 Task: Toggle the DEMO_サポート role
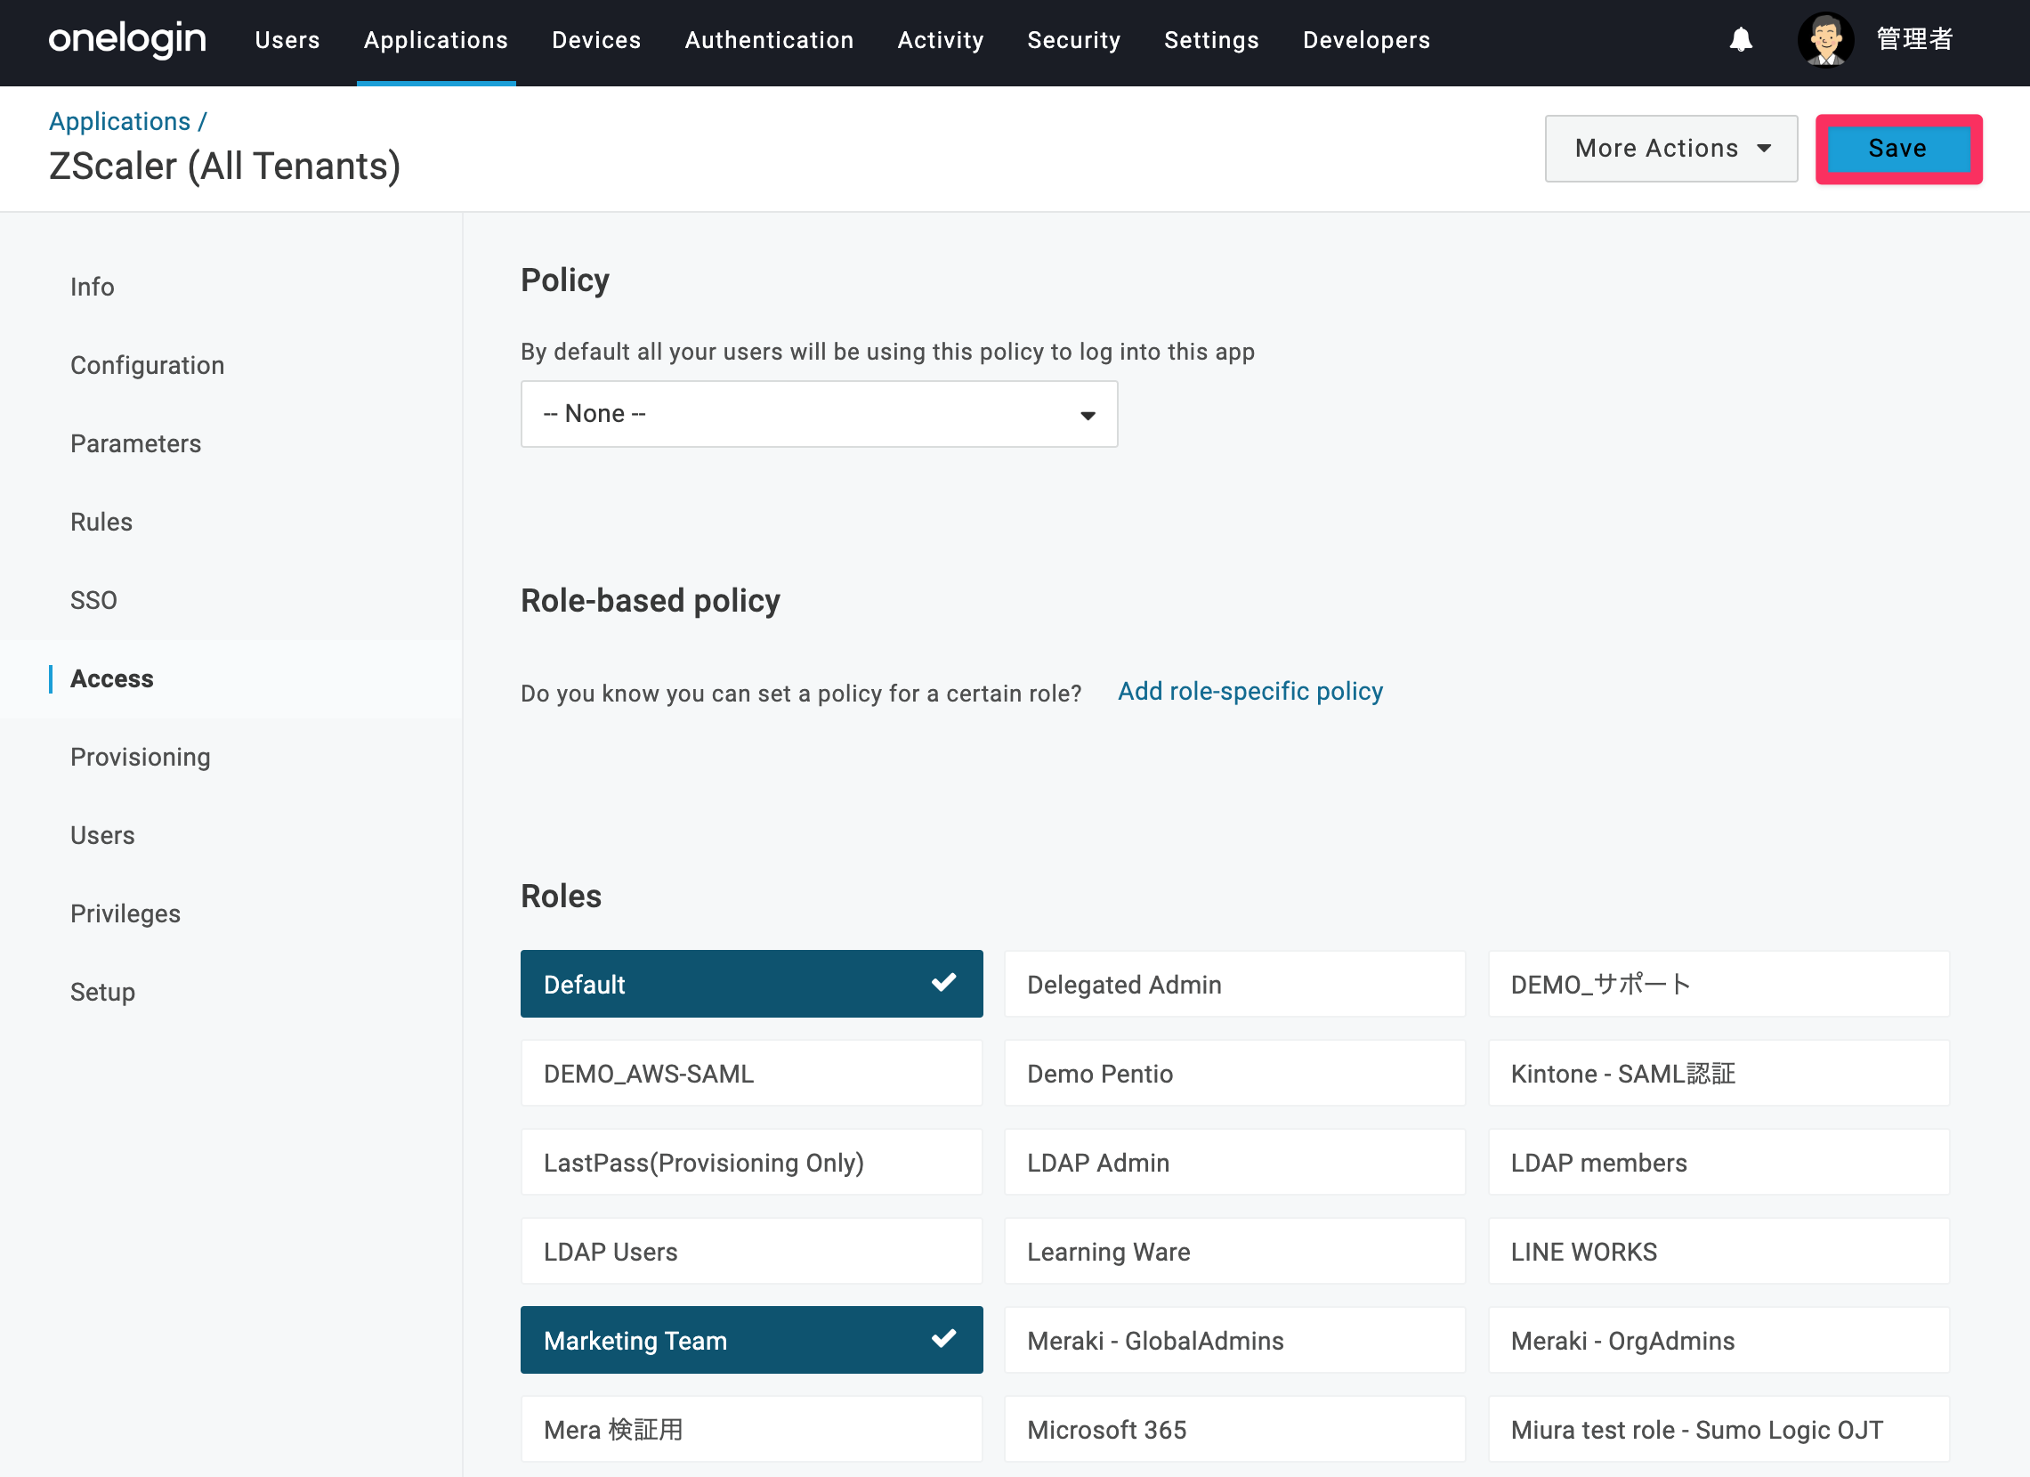pyautogui.click(x=1719, y=984)
